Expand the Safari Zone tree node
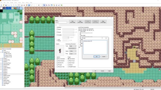The image size is (161, 90). point(1,77)
